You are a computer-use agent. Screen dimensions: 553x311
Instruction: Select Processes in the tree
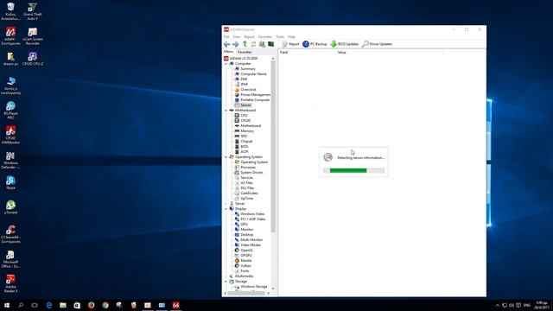[248, 167]
